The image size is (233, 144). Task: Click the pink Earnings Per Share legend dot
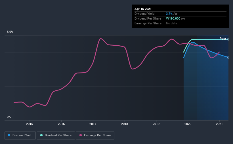pyautogui.click(x=81, y=135)
